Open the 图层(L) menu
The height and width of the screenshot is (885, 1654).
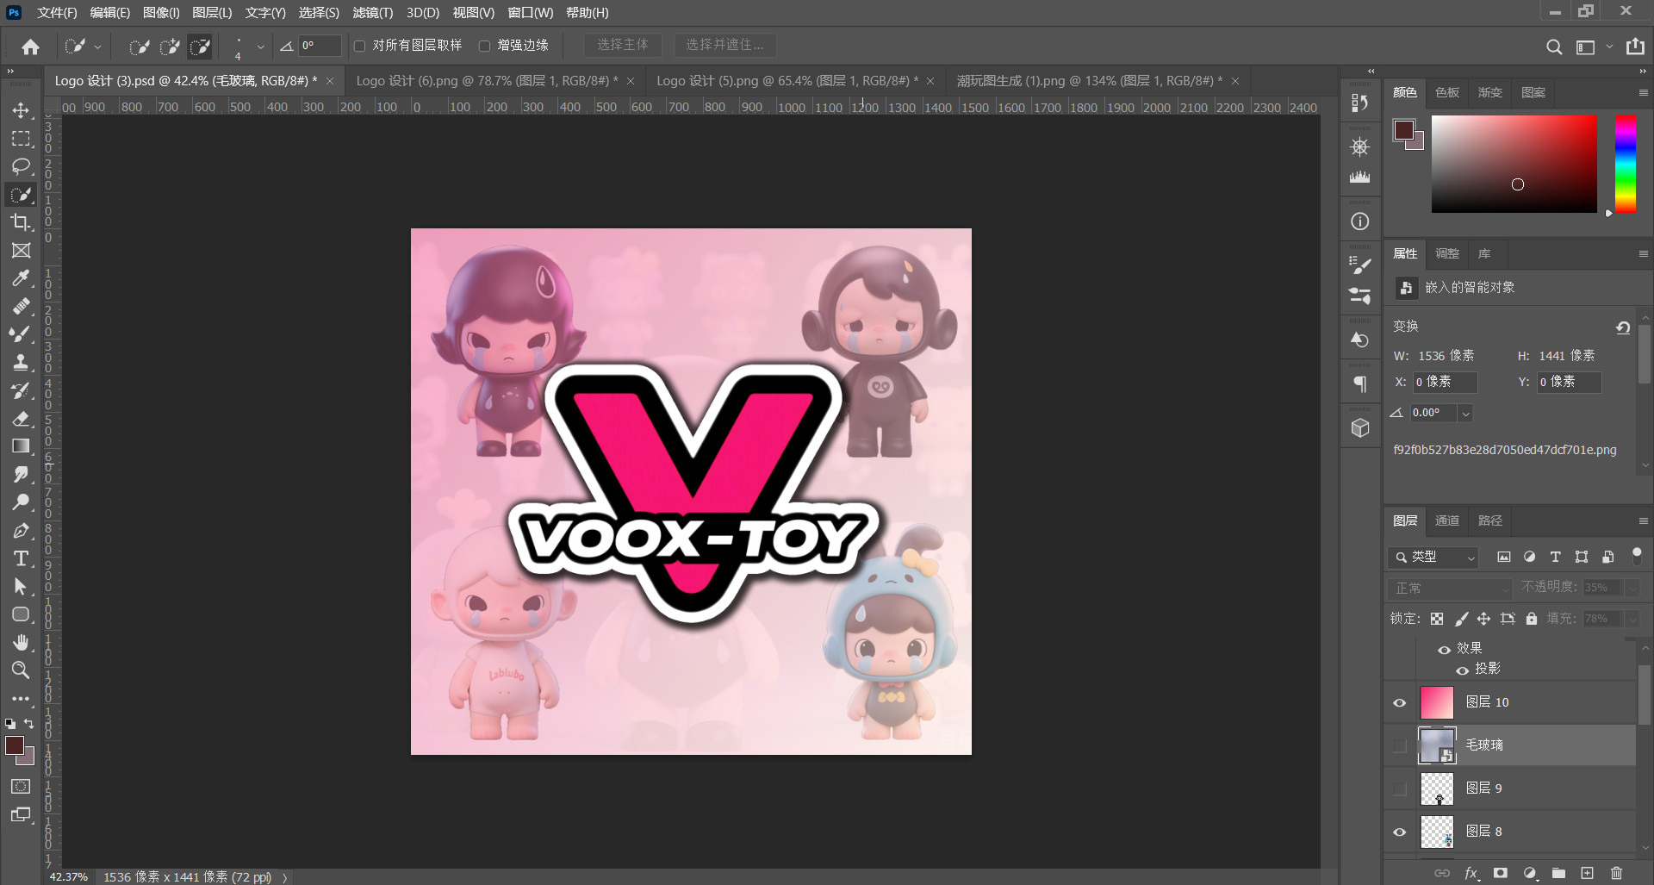click(x=212, y=13)
